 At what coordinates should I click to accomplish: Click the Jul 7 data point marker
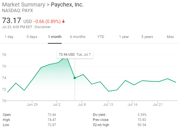coord(75,78)
